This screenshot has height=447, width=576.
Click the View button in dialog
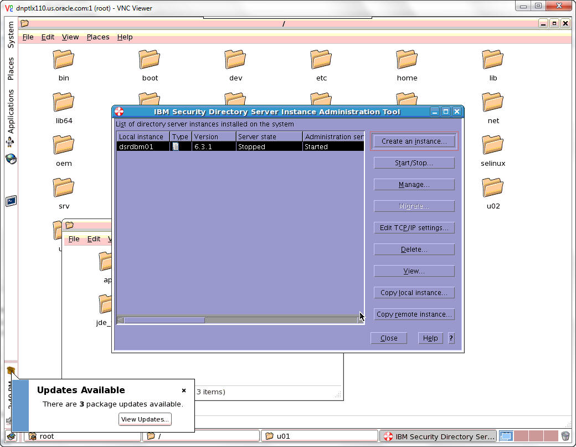[x=414, y=271]
